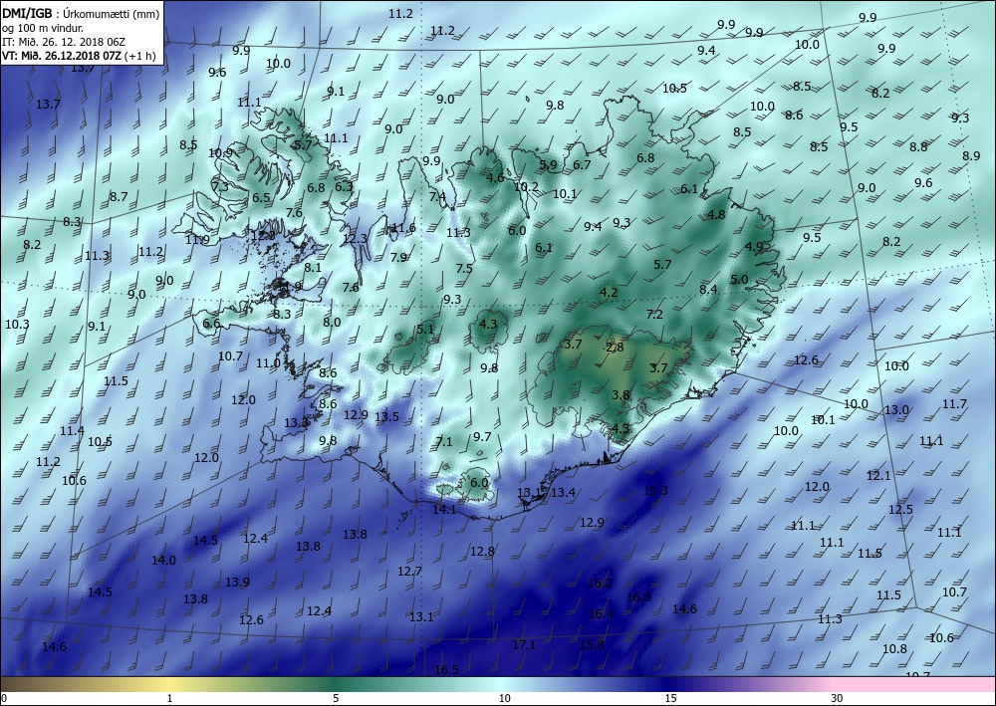The height and width of the screenshot is (706, 996).
Task: Select the subtitle 'og 100 m vindur.'
Action: [43, 28]
